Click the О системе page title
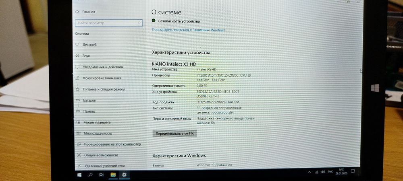The height and width of the screenshot is (181, 403). [x=166, y=12]
